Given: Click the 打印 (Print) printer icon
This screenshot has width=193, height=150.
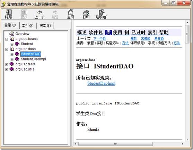Looking at the screenshot, I should 86,12.
